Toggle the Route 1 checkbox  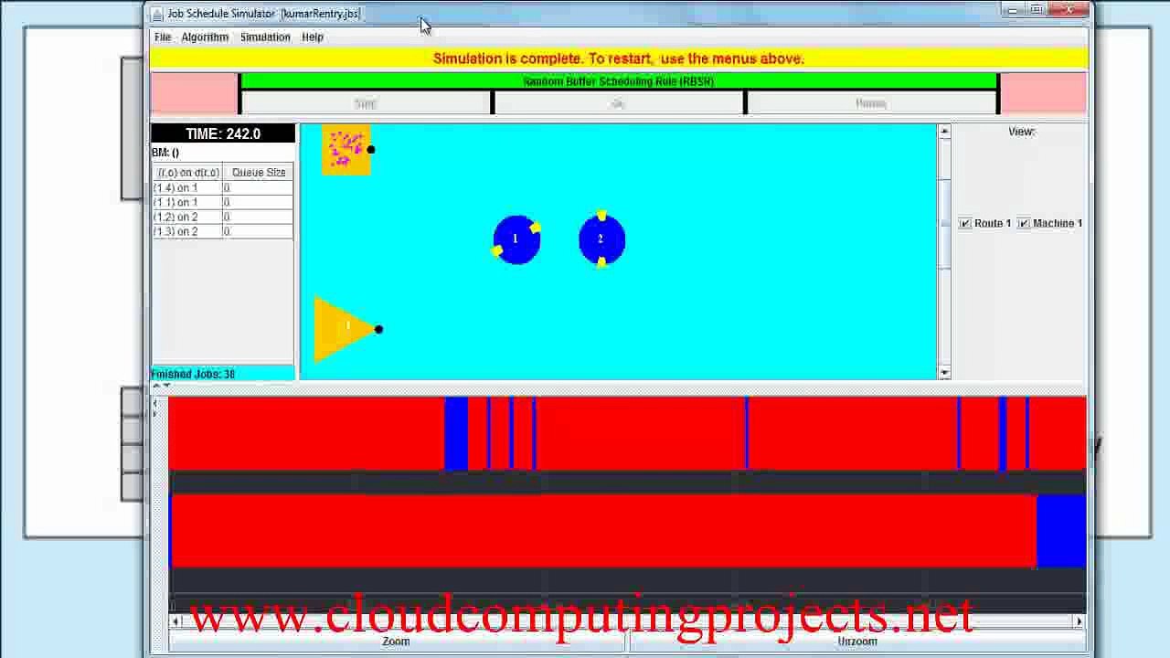click(965, 224)
